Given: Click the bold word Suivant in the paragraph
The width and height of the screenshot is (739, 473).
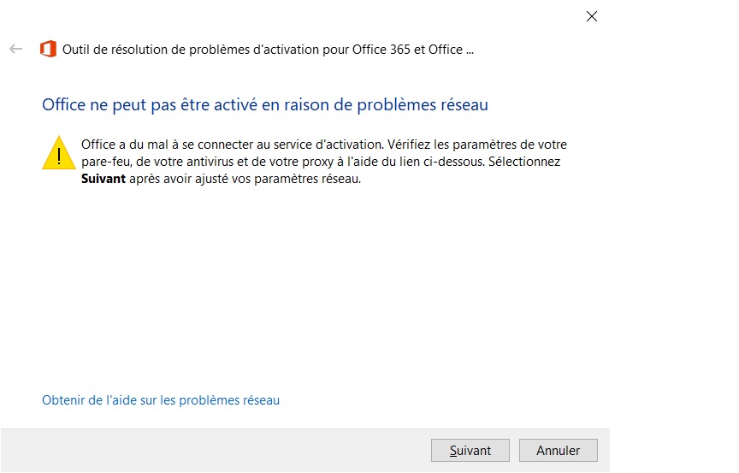Looking at the screenshot, I should [x=103, y=179].
